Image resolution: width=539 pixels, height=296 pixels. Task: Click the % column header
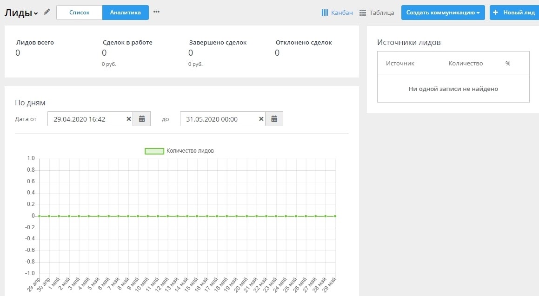coord(508,64)
